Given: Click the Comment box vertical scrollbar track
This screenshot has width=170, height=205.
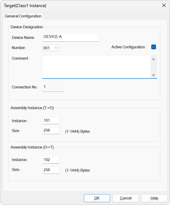Looking at the screenshot, I should 153,67.
